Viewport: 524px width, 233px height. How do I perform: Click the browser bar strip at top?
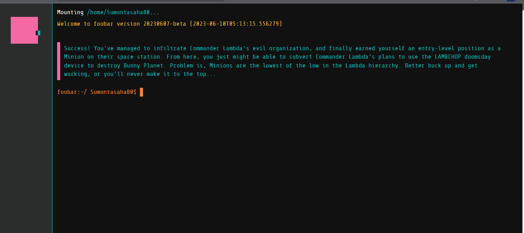[x=262, y=2]
